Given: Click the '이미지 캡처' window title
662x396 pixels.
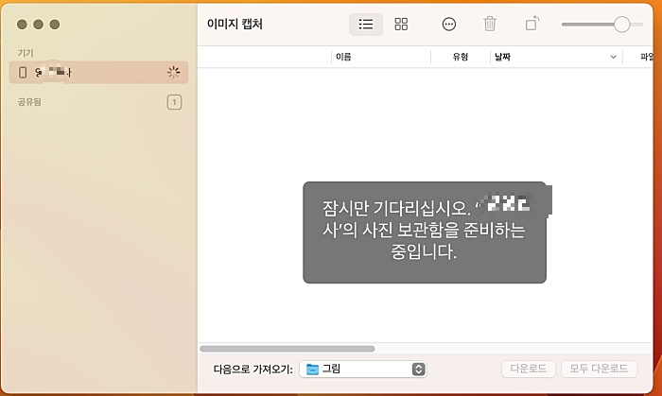Looking at the screenshot, I should coord(235,24).
